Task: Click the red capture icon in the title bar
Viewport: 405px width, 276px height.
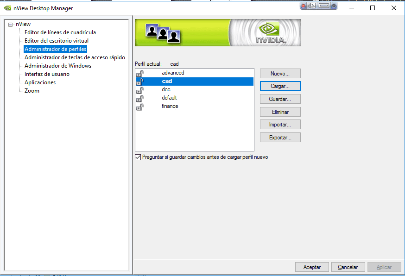Action: pos(303,6)
